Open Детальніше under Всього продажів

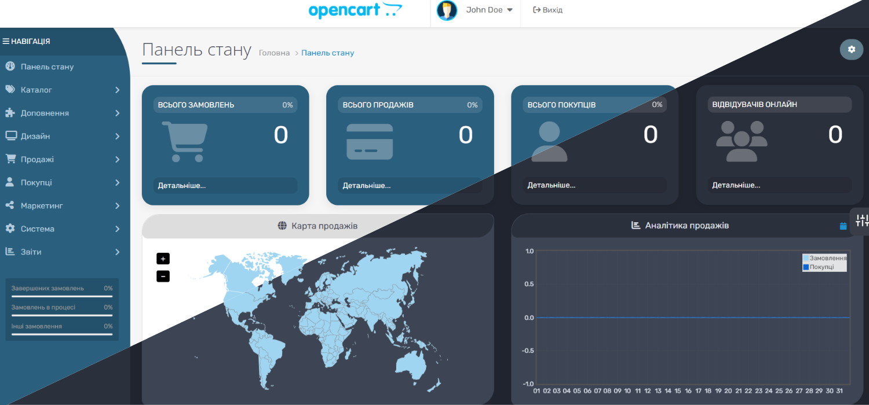tap(367, 185)
